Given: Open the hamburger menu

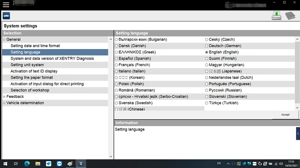Looking at the screenshot, I should (x=6, y=4).
